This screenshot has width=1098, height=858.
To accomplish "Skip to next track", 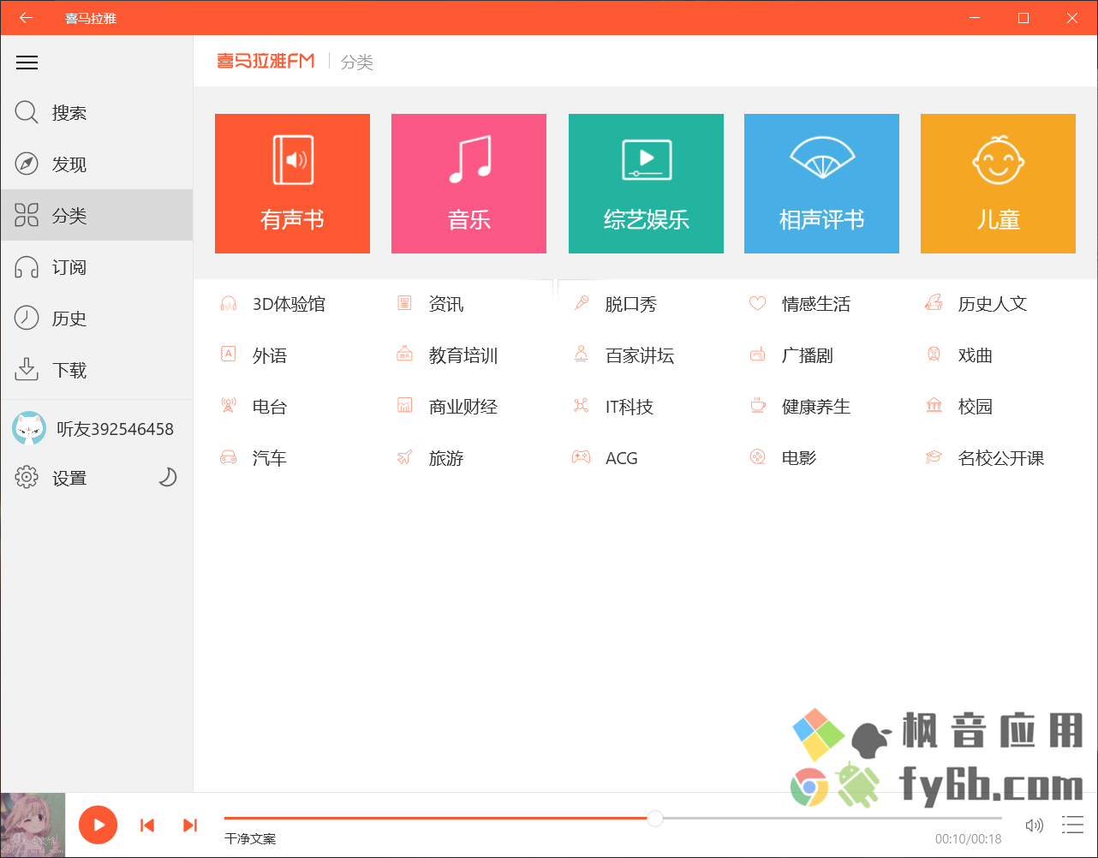I will click(x=190, y=825).
